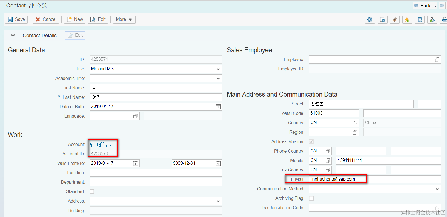This screenshot has width=447, height=217.
Task: Open the 华山派气宗 account link
Action: pos(100,144)
